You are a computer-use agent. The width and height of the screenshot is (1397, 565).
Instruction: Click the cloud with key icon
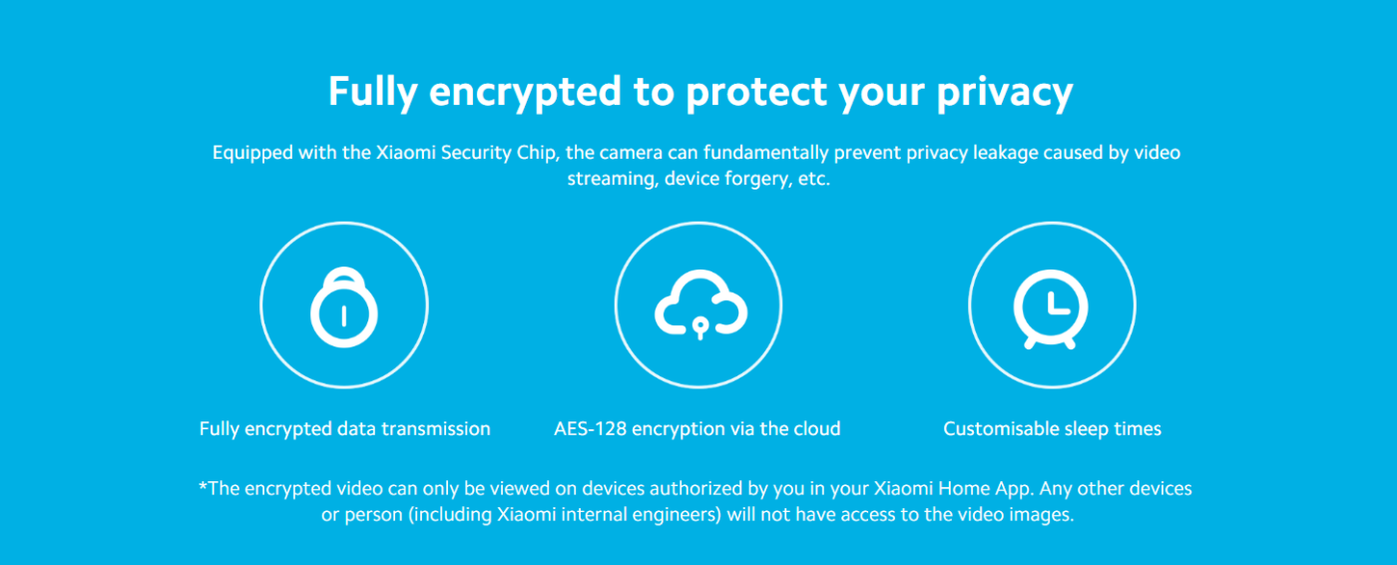pos(698,304)
